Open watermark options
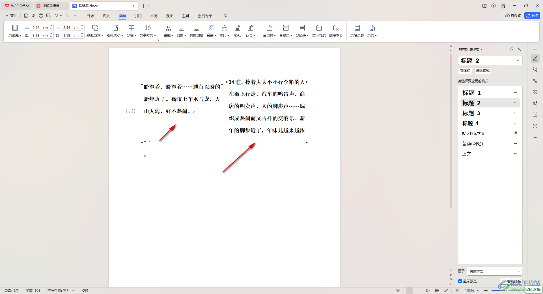The height and width of the screenshot is (294, 543). click(224, 31)
